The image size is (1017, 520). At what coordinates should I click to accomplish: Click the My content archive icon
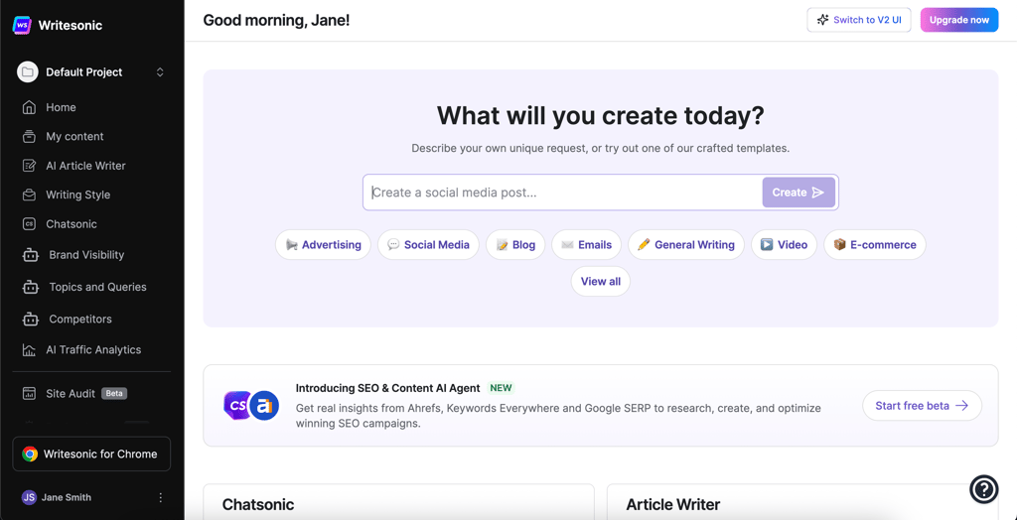pos(29,137)
